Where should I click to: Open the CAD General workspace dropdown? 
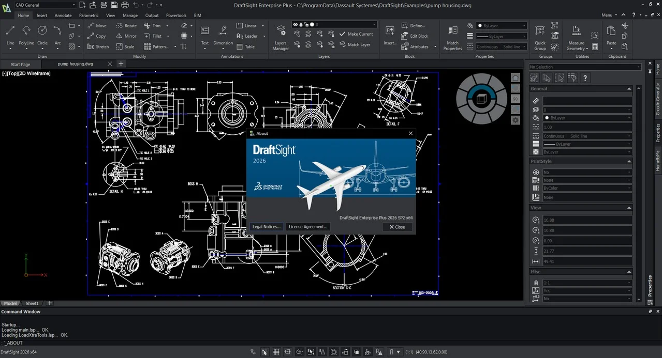point(45,5)
